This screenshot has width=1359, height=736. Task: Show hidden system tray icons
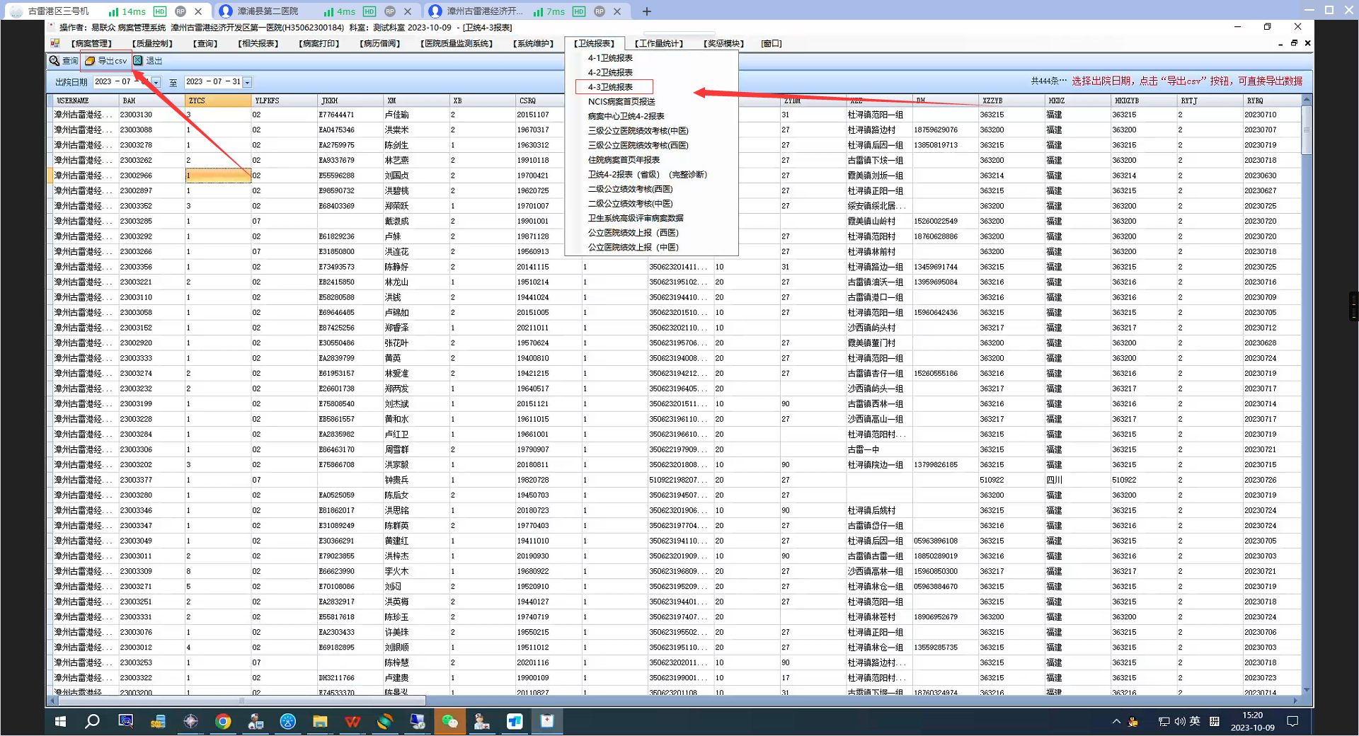click(x=1116, y=721)
